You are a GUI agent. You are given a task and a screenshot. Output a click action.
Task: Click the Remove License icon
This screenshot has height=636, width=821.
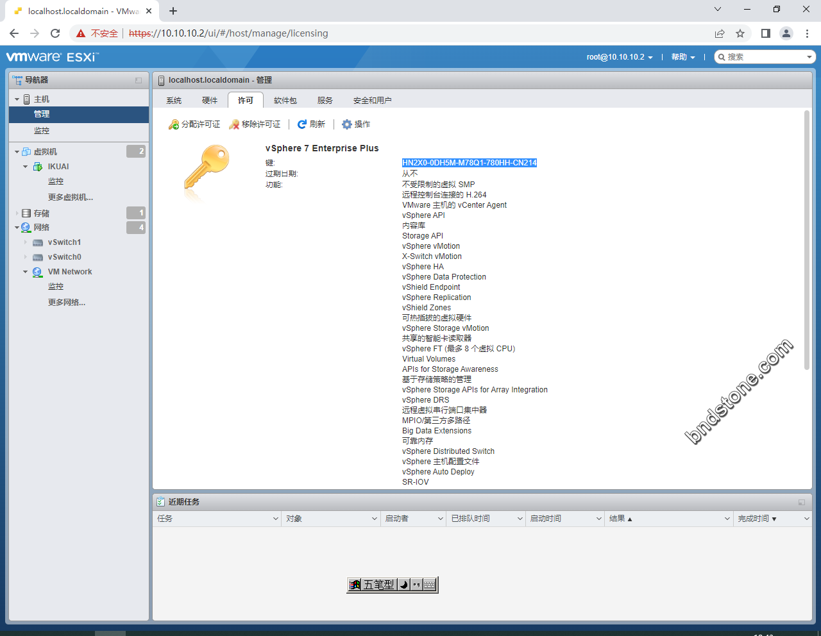[x=234, y=124]
